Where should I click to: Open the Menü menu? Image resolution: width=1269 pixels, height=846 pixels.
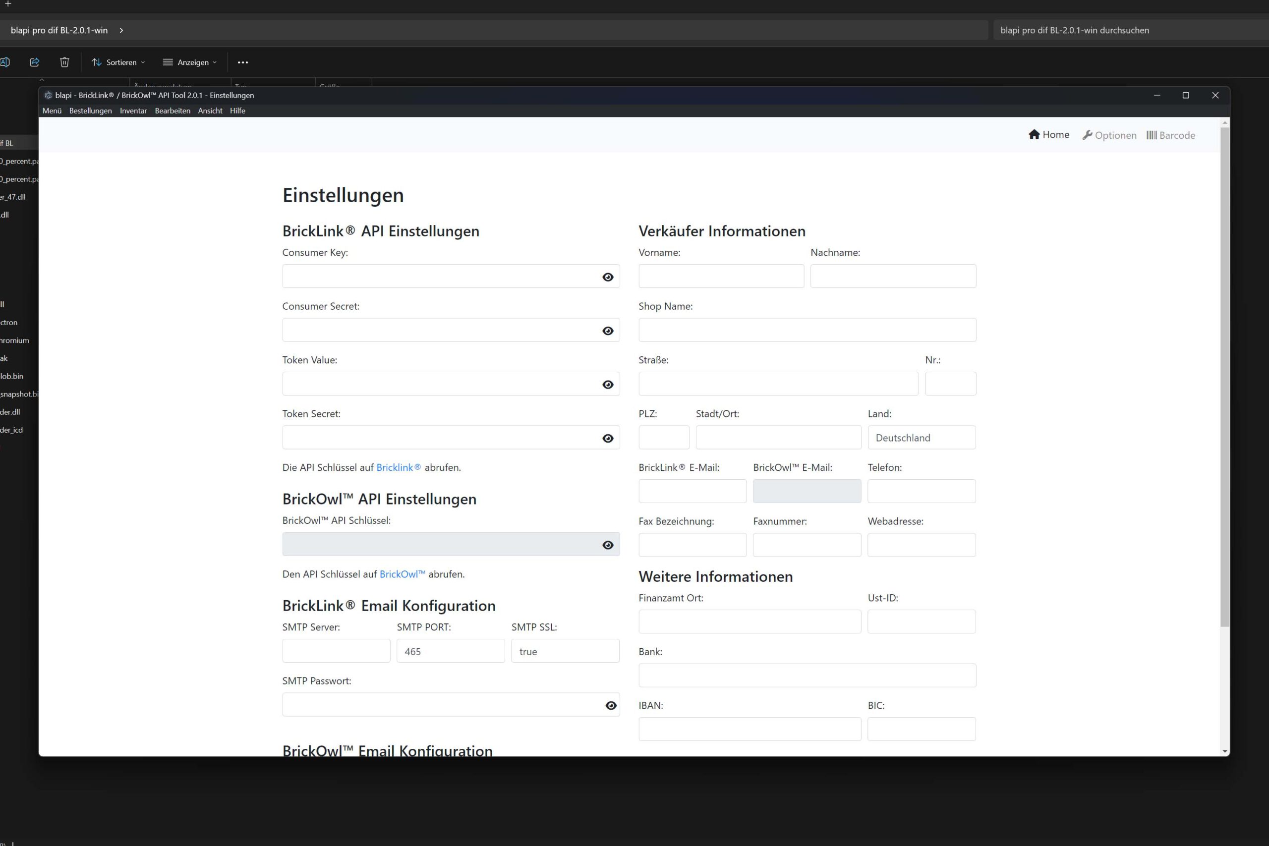pos(52,111)
